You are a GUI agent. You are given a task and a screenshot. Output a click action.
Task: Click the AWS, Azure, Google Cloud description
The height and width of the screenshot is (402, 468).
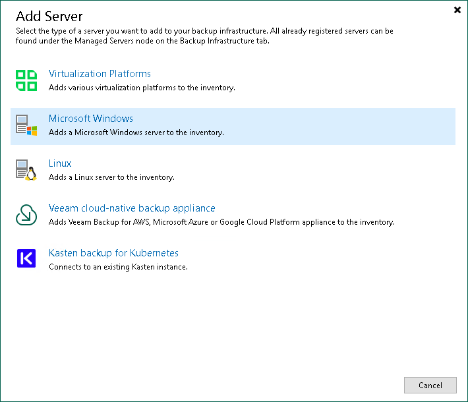221,222
